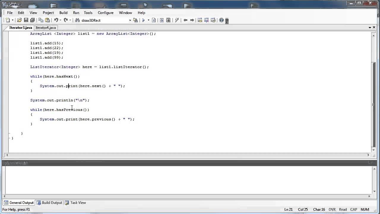The width and height of the screenshot is (380, 214).
Task: Close the active editor document tab
Action: (x=374, y=27)
